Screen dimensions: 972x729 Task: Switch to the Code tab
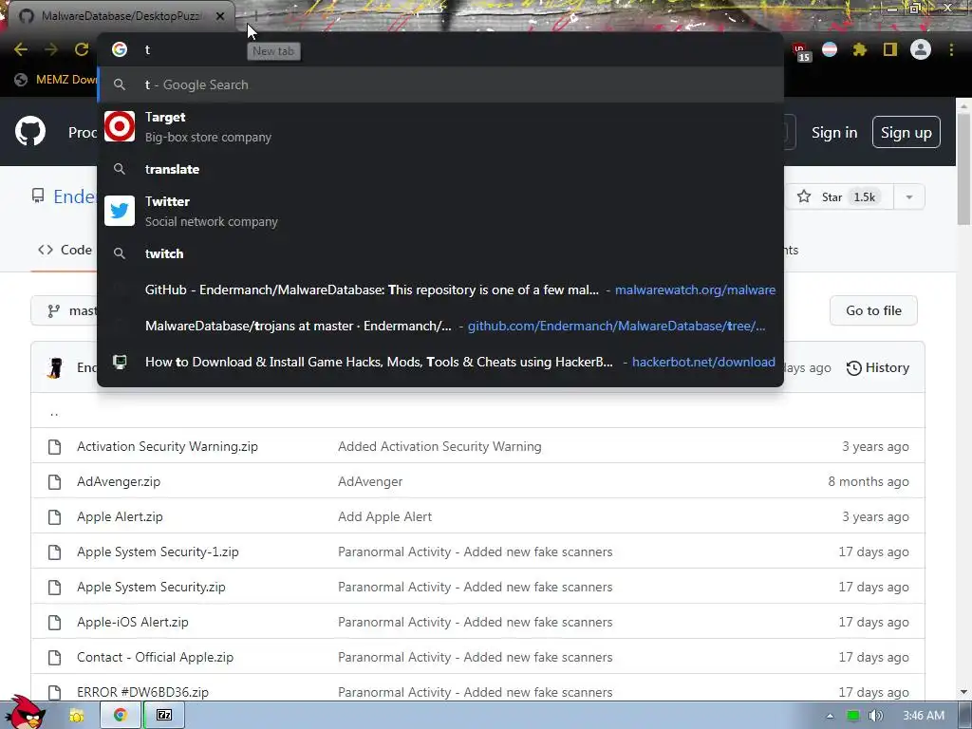(65, 250)
